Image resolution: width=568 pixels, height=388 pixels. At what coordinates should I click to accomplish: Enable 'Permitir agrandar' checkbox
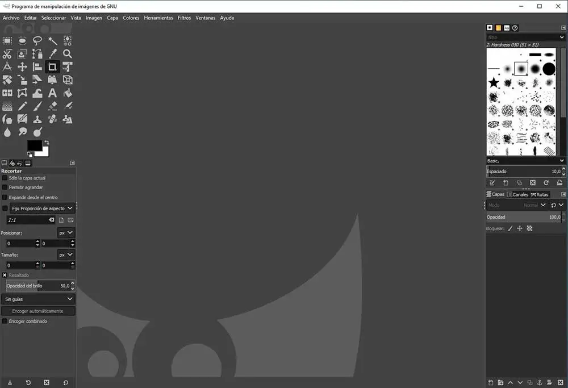tap(5, 187)
